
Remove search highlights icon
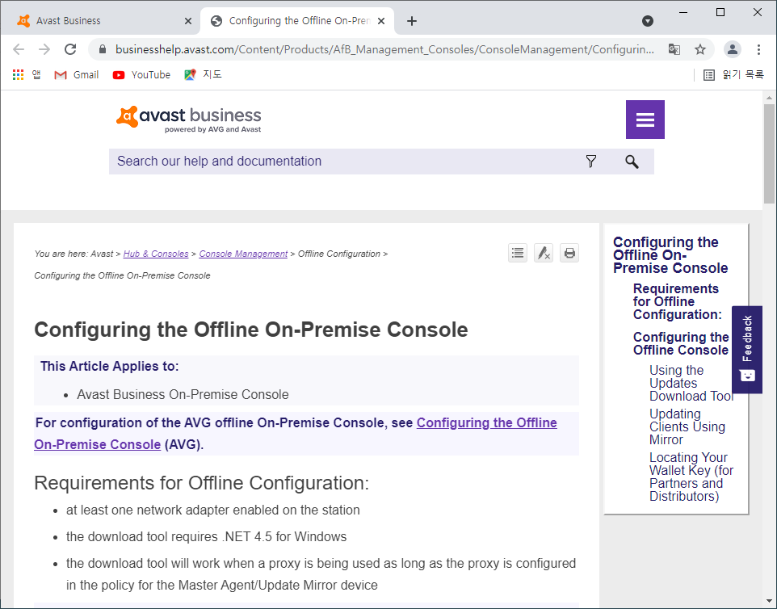pos(544,254)
